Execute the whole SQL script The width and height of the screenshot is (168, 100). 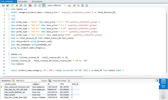13,5
